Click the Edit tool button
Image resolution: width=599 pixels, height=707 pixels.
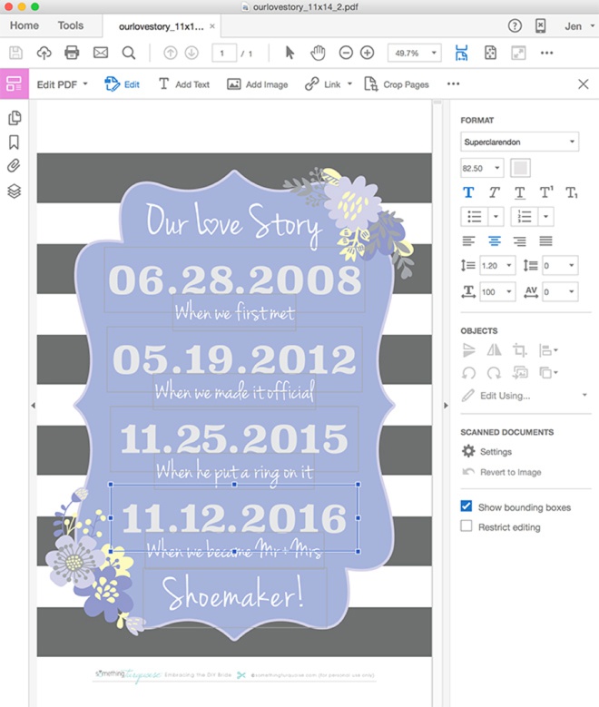coord(122,84)
